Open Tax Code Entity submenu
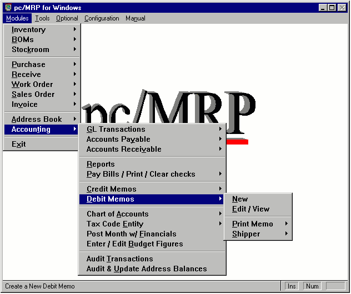 coord(152,224)
